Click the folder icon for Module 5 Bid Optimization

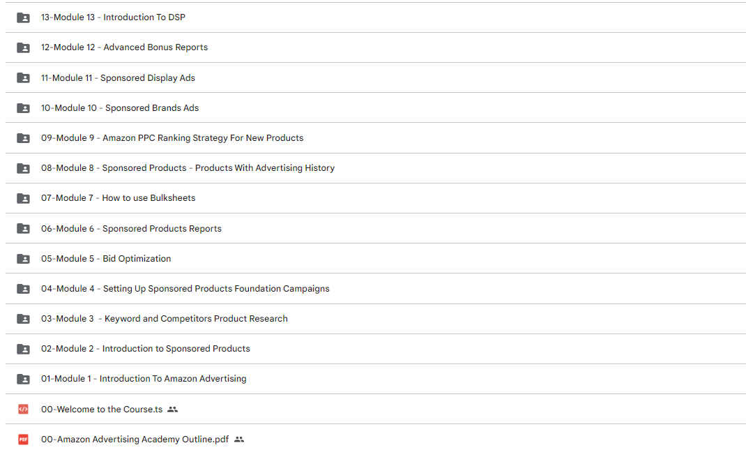23,259
